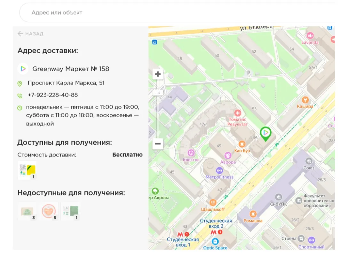Screen dimensions: 348x253
Task: Click the green location pin icon
Action: click(x=20, y=84)
